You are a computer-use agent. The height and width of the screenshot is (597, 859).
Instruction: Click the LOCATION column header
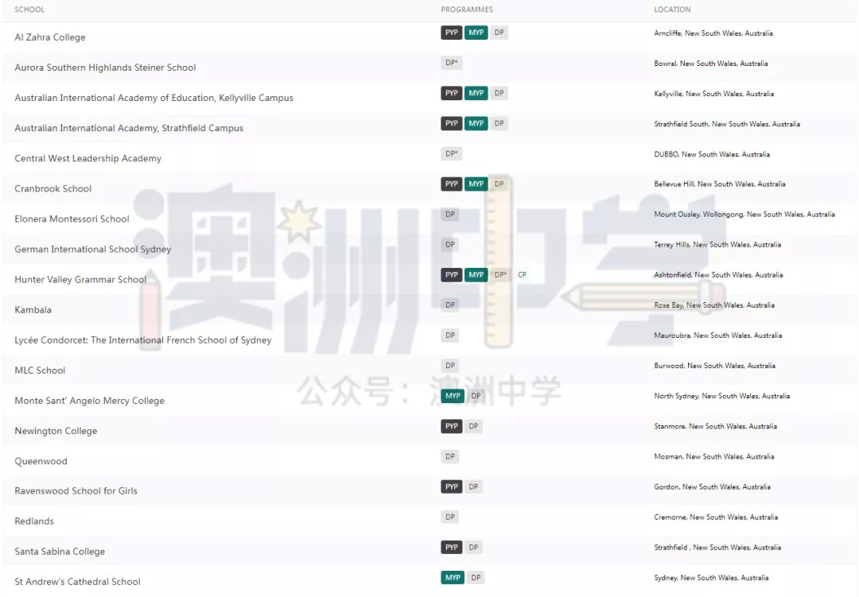672,10
